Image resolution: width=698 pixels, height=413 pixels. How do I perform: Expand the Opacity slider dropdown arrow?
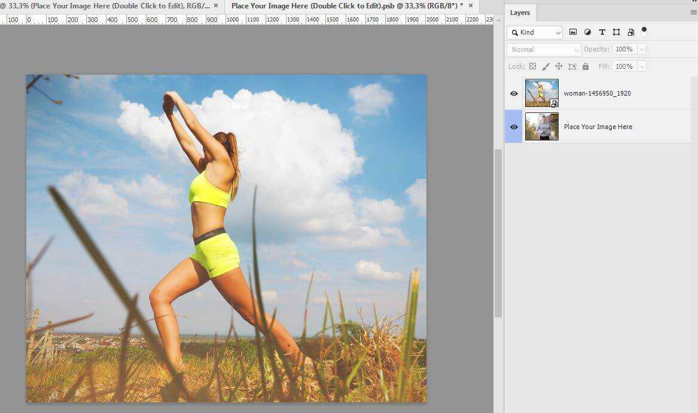tap(642, 50)
